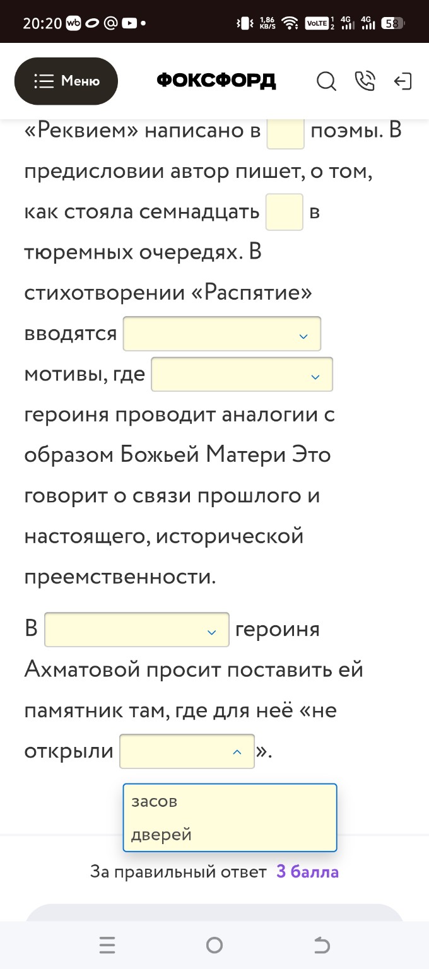Click the blank field after «семнадцать»
Viewport: 429px width, 969px height.
tap(284, 213)
